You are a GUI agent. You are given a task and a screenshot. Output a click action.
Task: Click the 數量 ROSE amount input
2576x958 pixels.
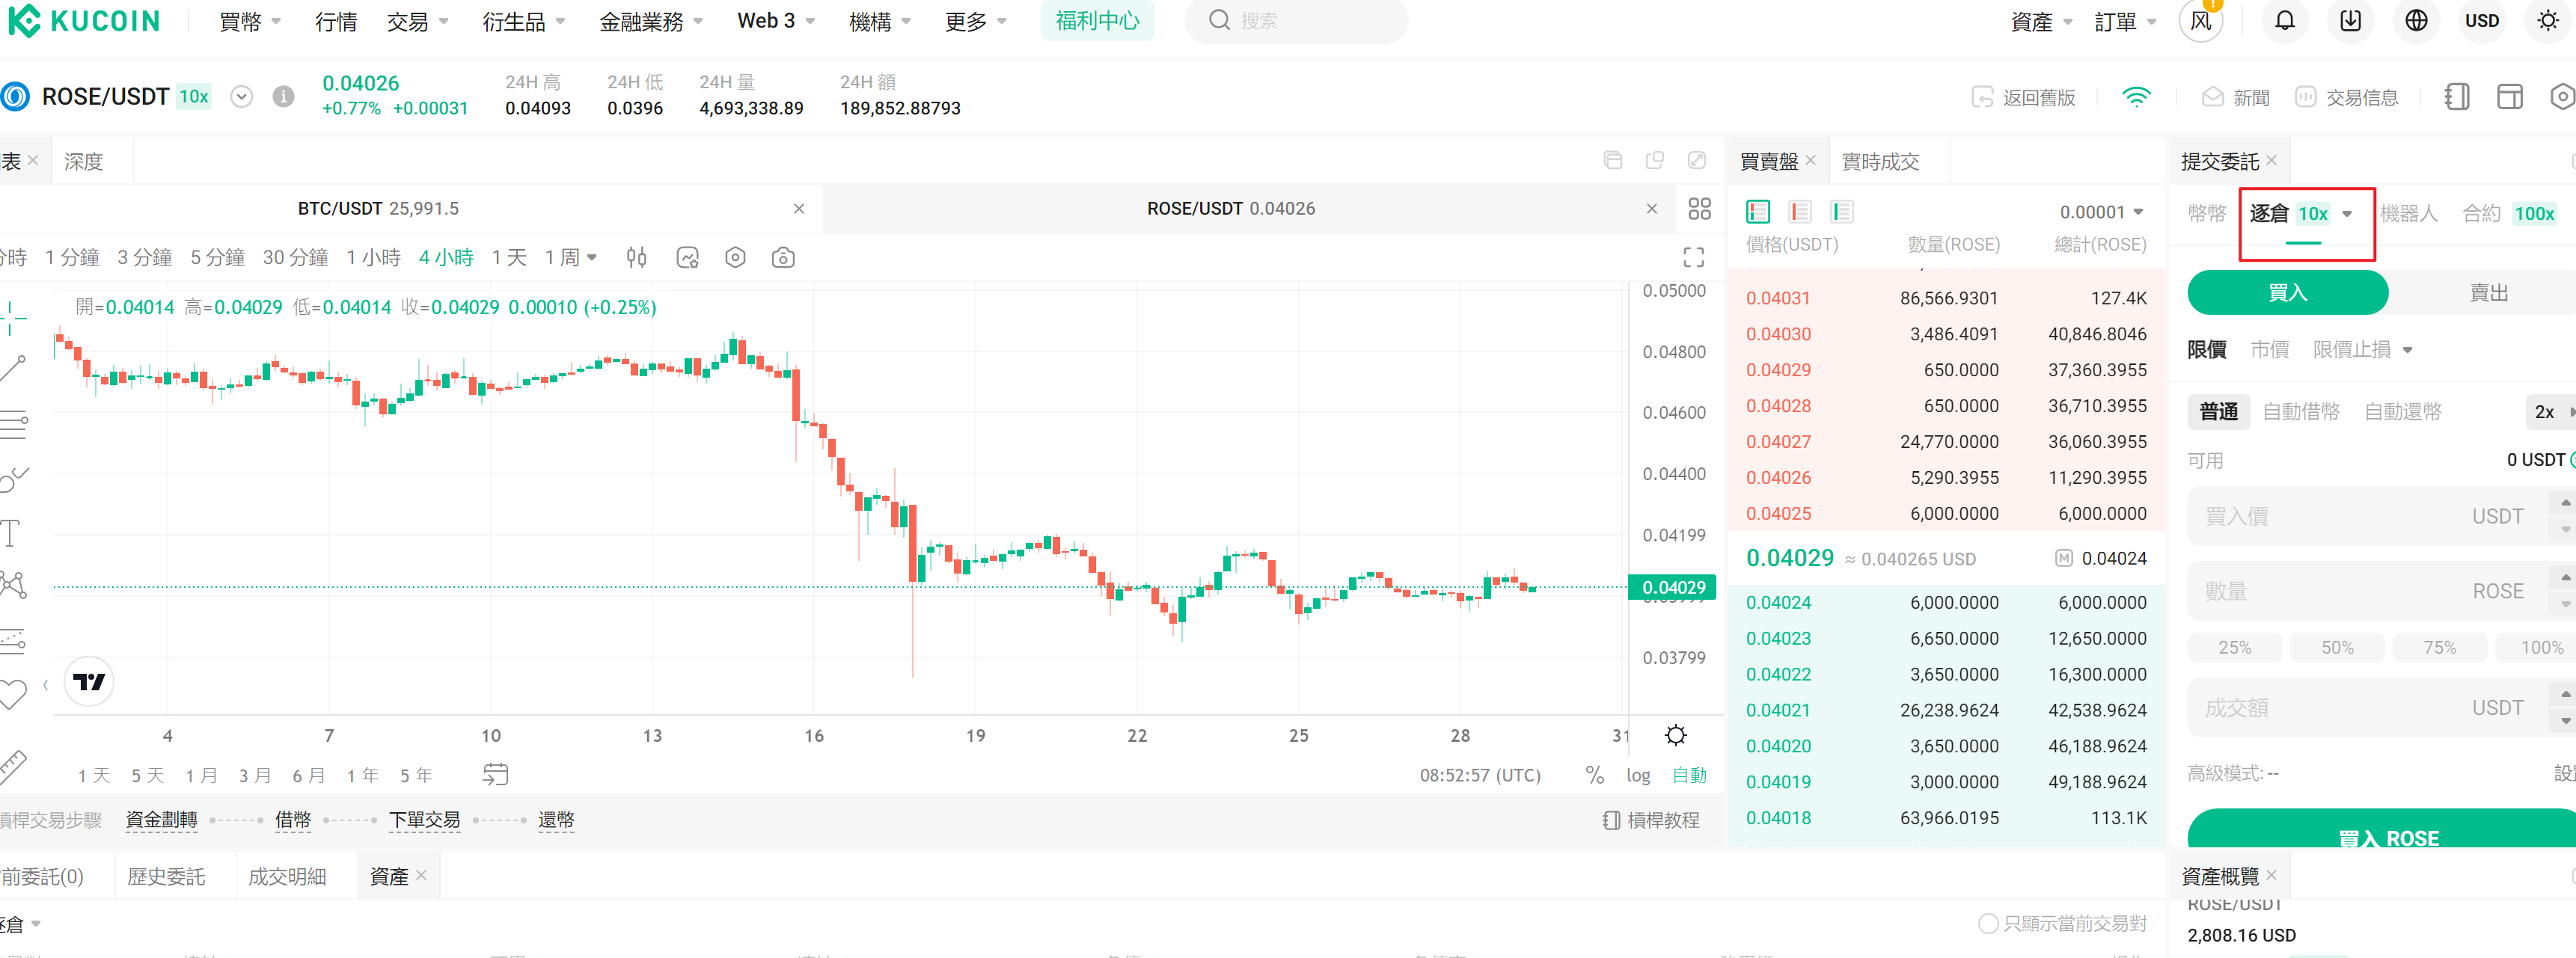tap(2381, 592)
